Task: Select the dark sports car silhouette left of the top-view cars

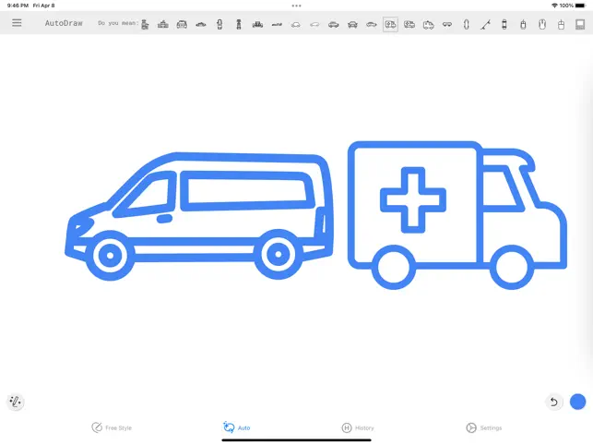Action: pos(201,25)
